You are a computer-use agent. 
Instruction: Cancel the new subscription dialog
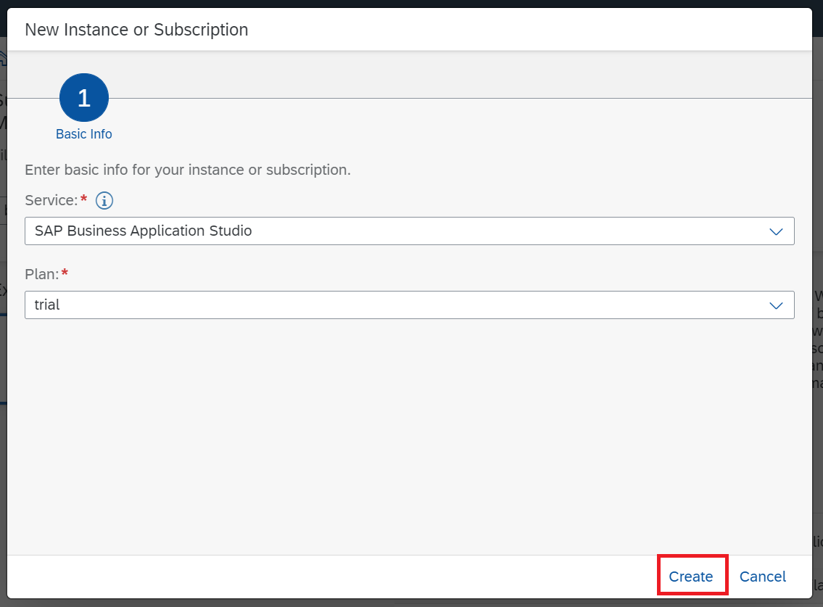[x=762, y=576]
